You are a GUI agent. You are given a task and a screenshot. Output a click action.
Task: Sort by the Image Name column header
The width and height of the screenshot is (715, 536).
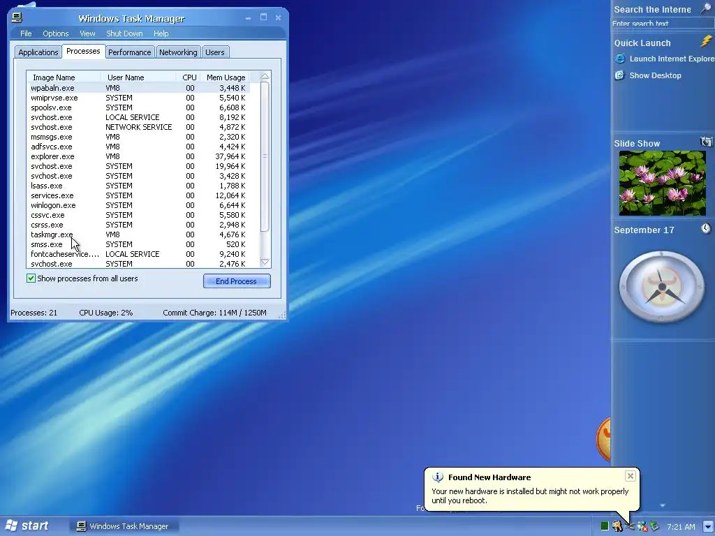point(64,77)
